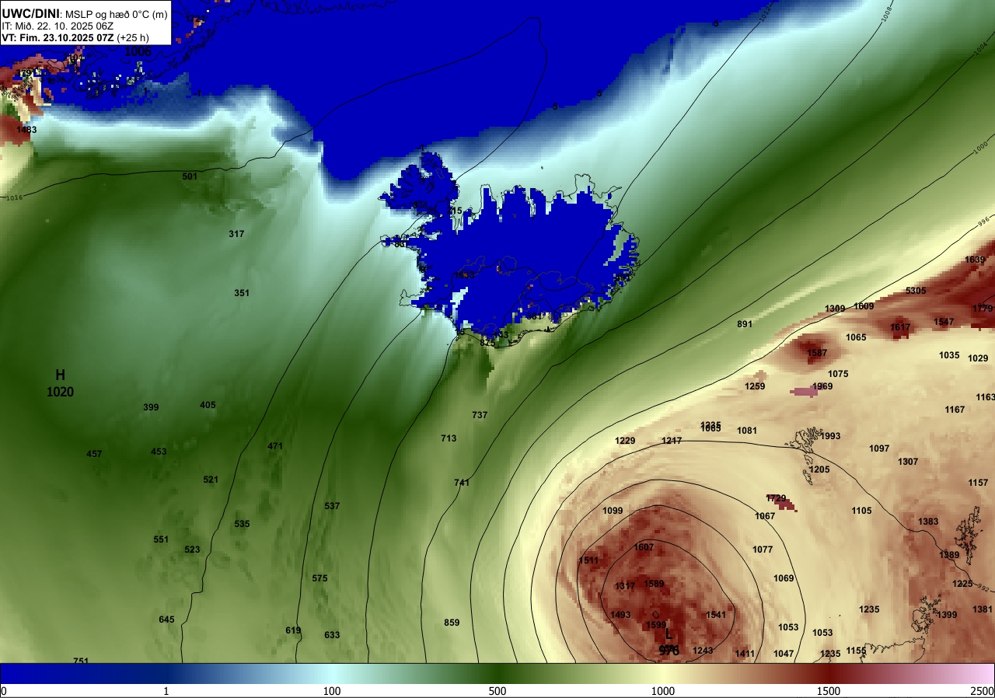Screen dimensions: 995x698
Task: Click the 351 height label
Action: click(x=242, y=293)
